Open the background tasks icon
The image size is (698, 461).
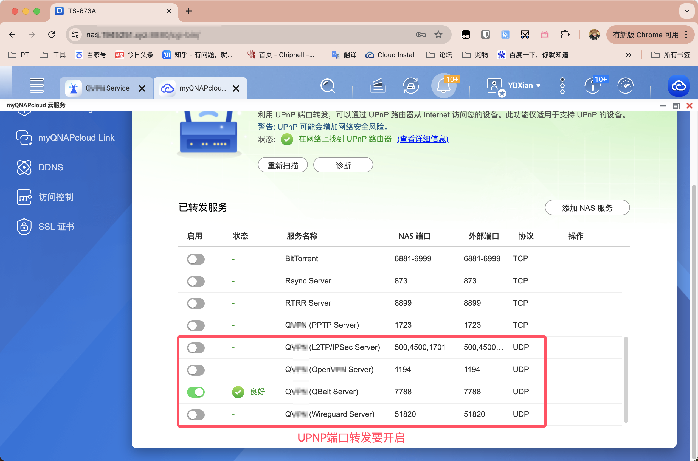pyautogui.click(x=378, y=86)
